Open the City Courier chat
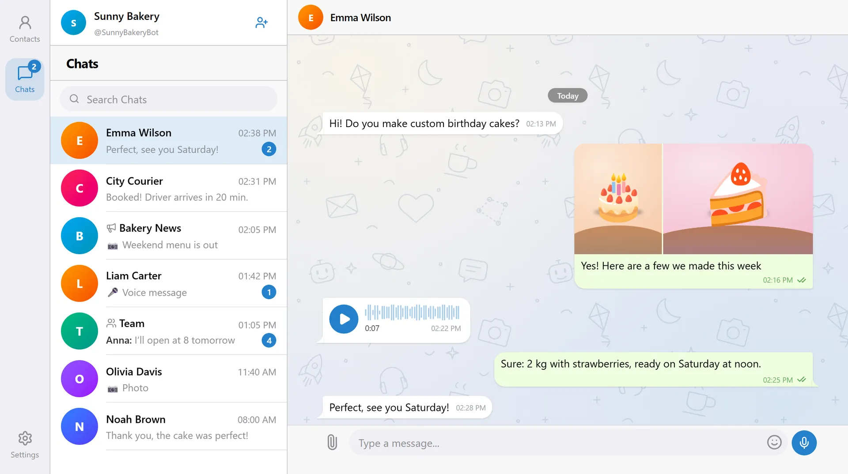848x474 pixels. click(x=169, y=188)
